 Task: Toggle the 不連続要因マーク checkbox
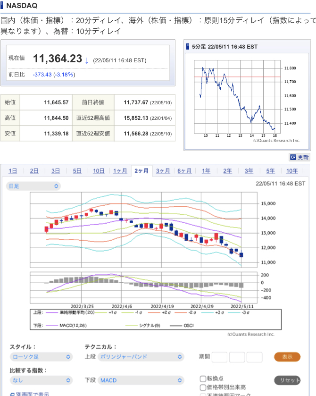(203, 394)
